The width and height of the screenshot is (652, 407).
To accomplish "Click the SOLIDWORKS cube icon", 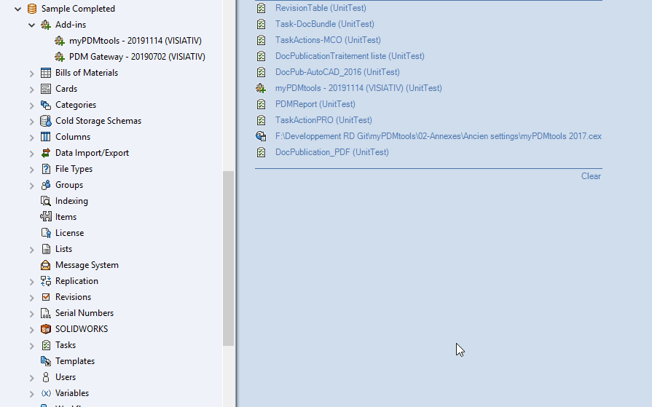I will click(x=46, y=329).
